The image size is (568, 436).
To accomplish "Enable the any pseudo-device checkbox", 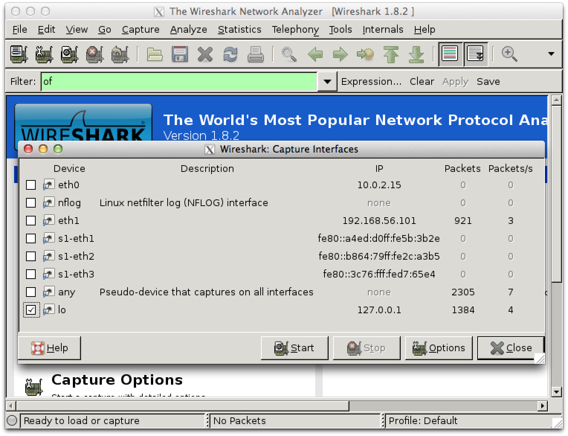I will point(31,292).
